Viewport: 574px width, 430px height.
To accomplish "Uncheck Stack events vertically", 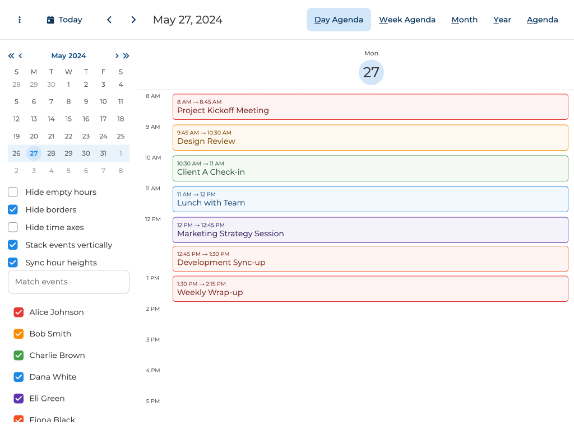I will click(13, 245).
